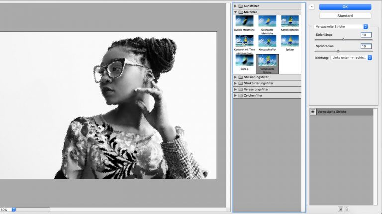Click the Standard button
Screen dimensions: 382x214
345,15
